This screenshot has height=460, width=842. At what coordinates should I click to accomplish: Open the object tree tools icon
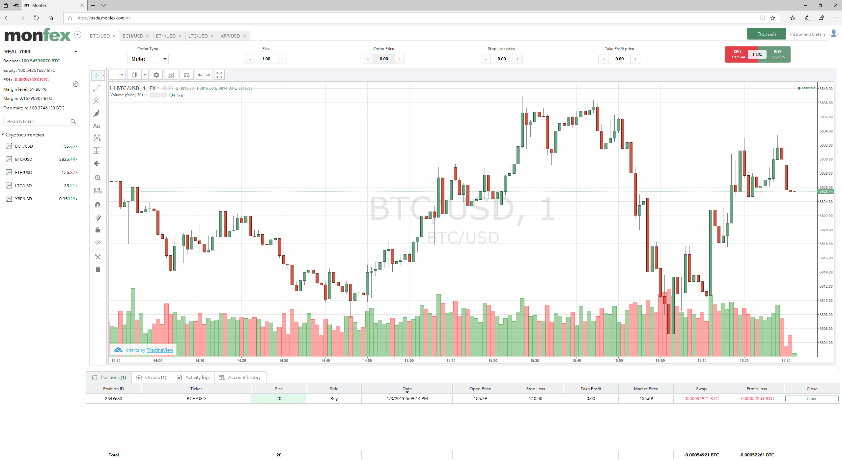(x=98, y=257)
